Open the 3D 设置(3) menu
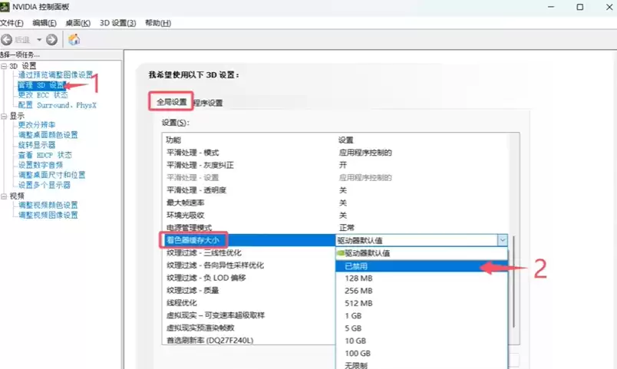The image size is (617, 369). coord(117,23)
